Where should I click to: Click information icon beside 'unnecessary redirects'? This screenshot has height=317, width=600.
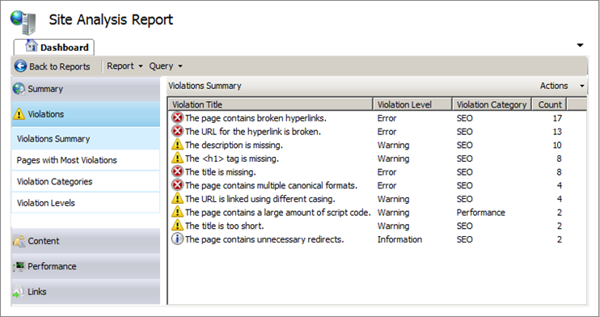click(x=177, y=239)
